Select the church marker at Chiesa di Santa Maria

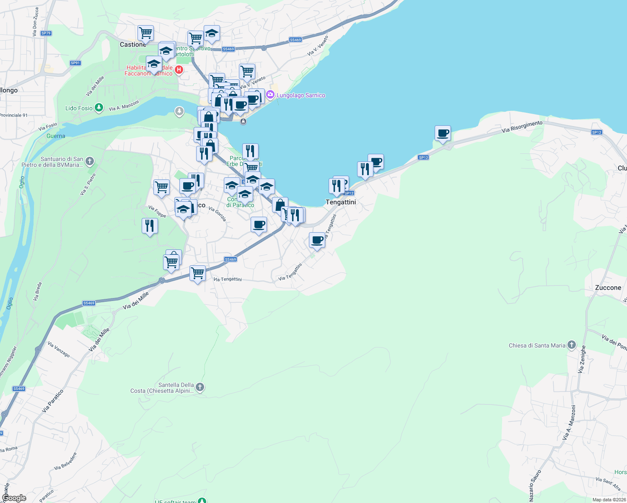click(571, 344)
